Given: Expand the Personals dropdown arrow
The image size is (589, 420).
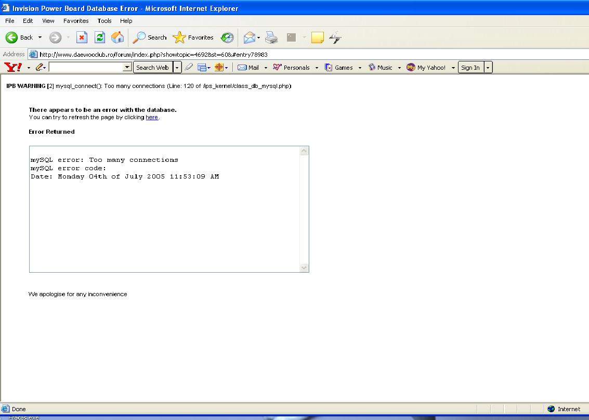Looking at the screenshot, I should click(x=317, y=68).
